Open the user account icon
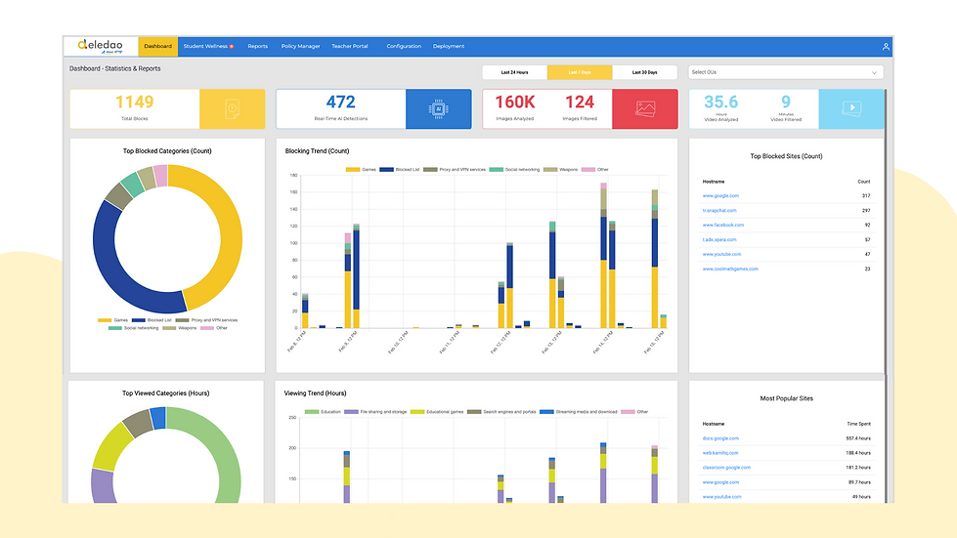The width and height of the screenshot is (957, 538). [886, 46]
